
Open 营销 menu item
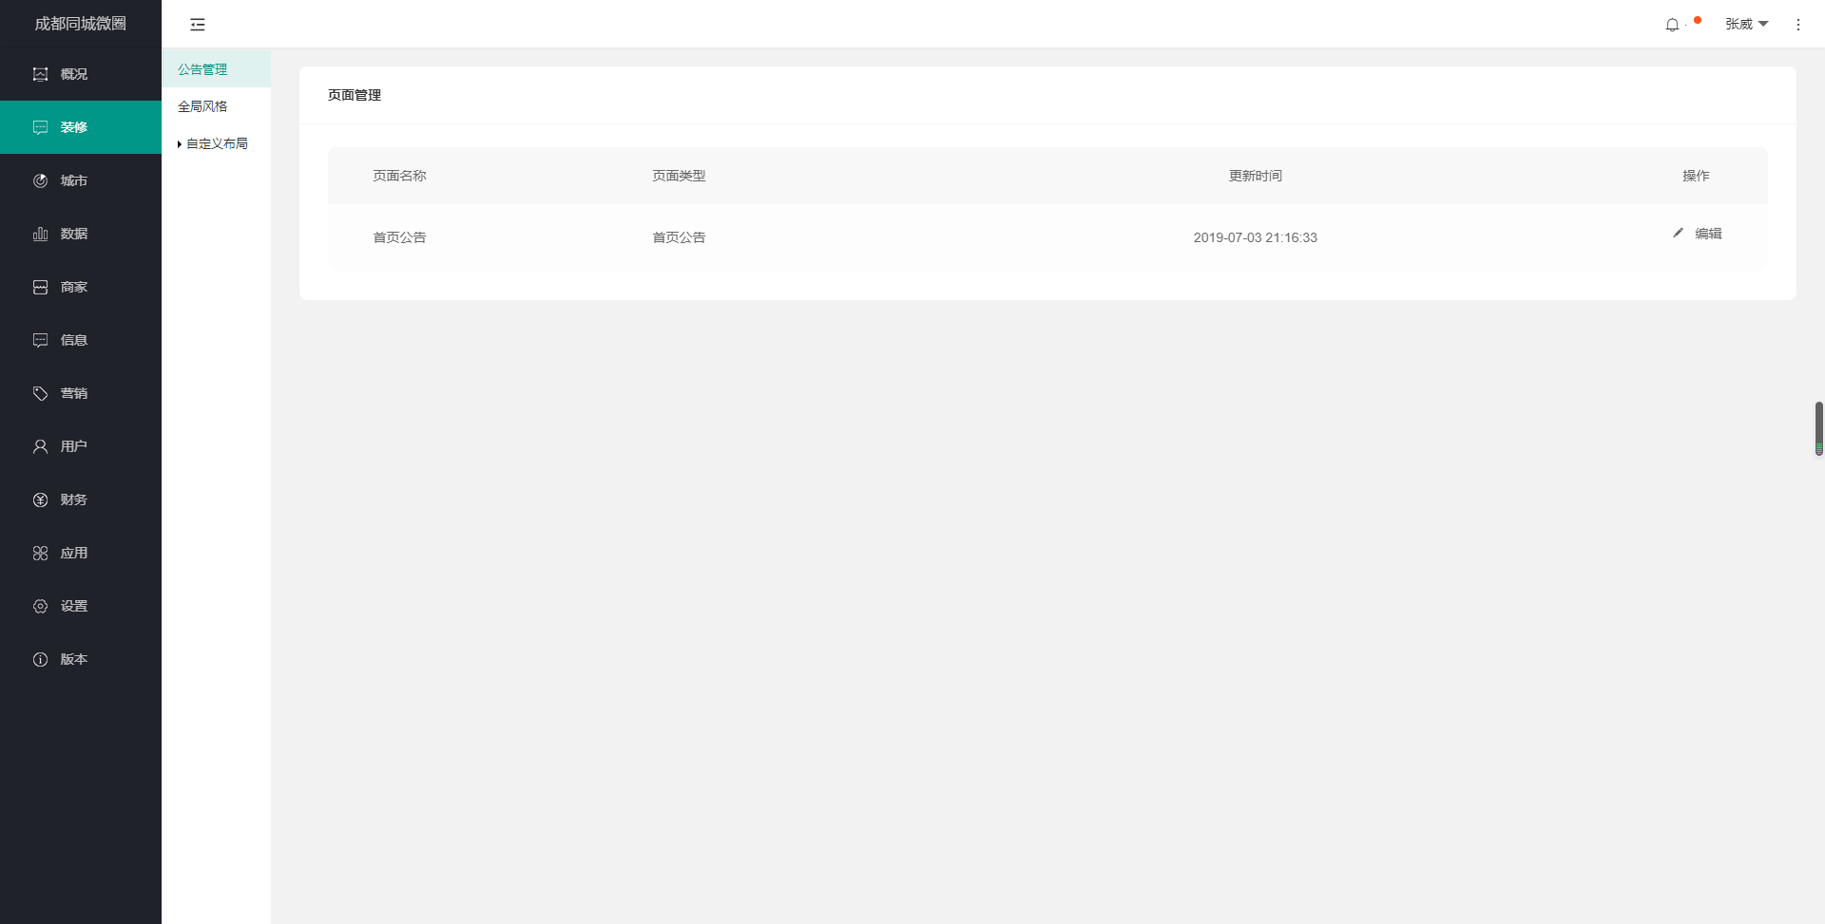tap(81, 393)
